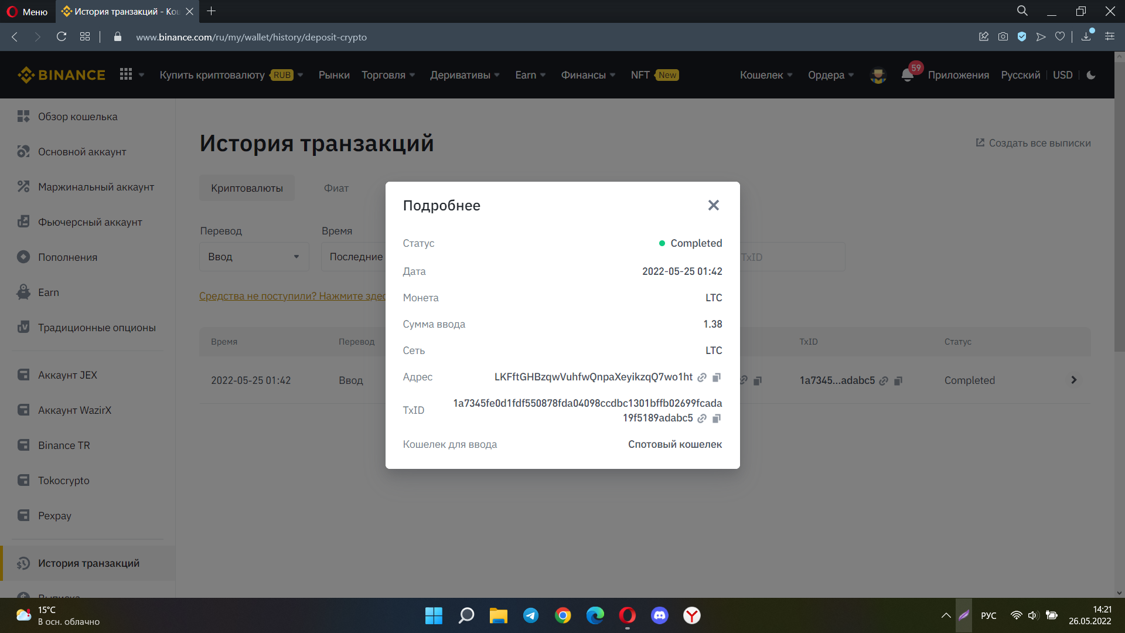
Task: Open Telegram from taskbar
Action: pos(531,615)
